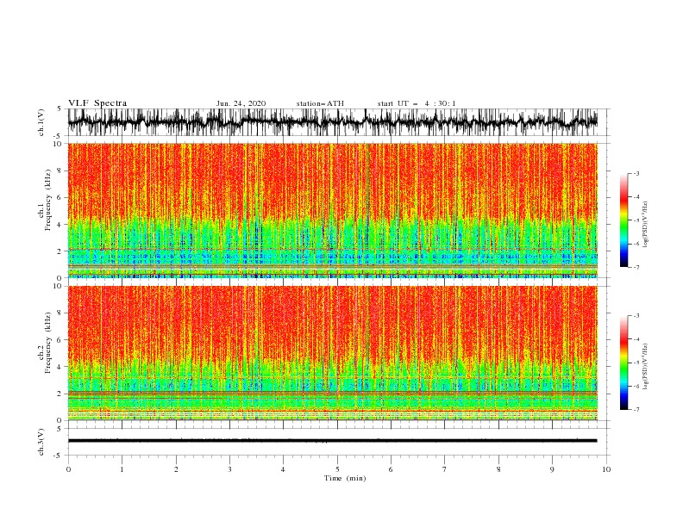Select the upper color bar's log(PSD) label
The width and height of the screenshot is (683, 527).
pos(645,225)
